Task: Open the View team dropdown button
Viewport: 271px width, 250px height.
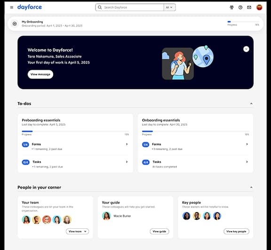Action: (x=78, y=231)
